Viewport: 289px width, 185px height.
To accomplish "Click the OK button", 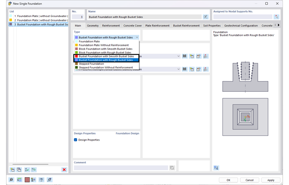I will click(229, 180).
